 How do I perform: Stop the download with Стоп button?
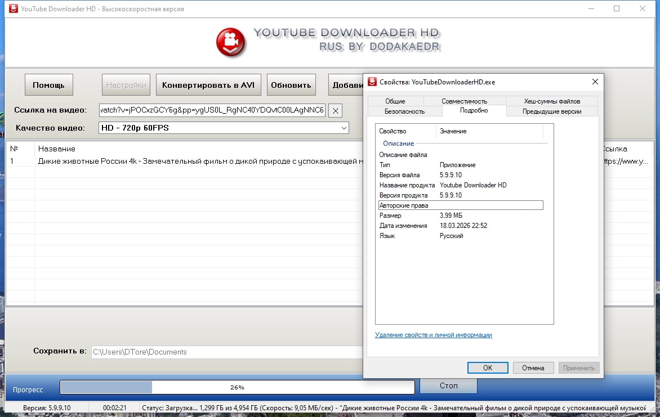(449, 386)
